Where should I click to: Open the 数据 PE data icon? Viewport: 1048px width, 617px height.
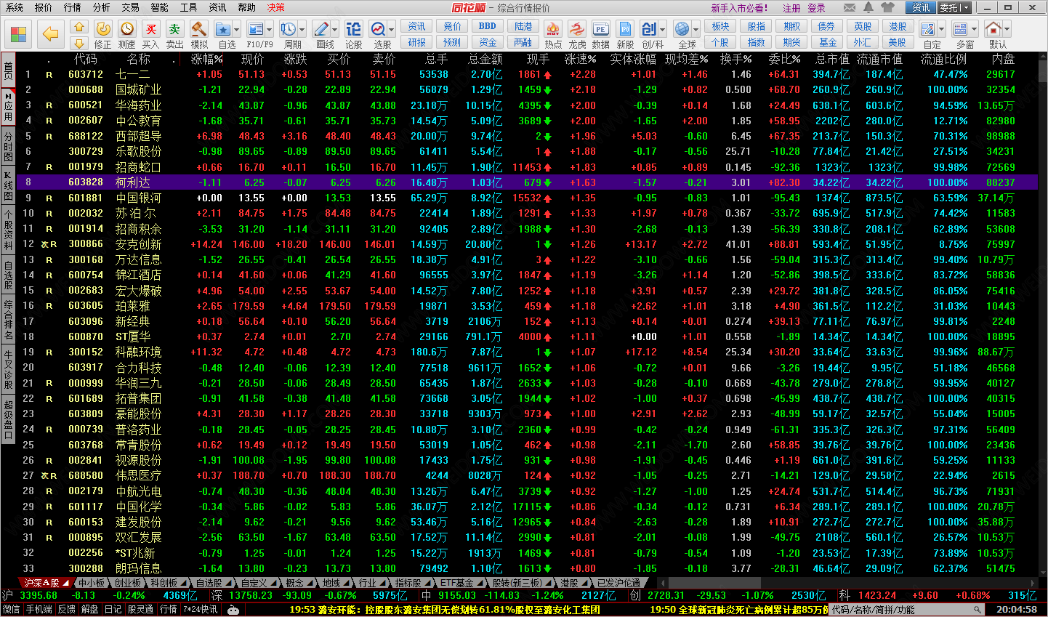[600, 29]
